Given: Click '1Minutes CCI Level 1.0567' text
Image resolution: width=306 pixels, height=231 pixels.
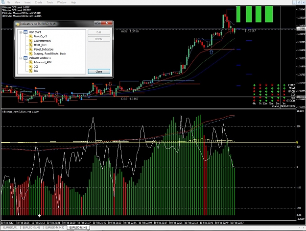Looking at the screenshot, I should pyautogui.click(x=16, y=7).
